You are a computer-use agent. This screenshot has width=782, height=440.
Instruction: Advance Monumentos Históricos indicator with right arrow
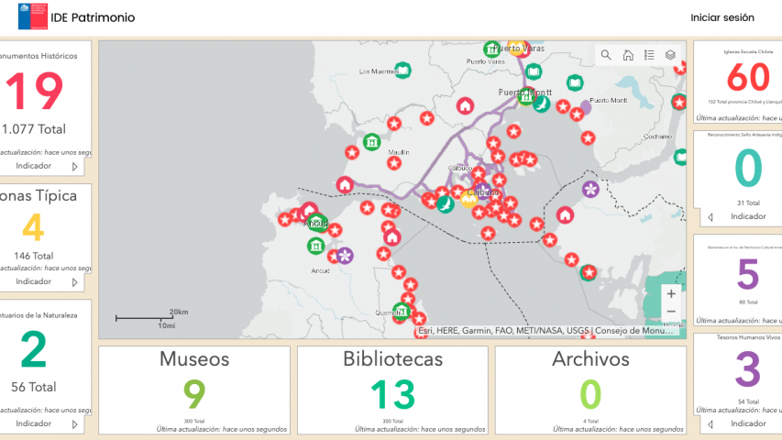[75, 167]
